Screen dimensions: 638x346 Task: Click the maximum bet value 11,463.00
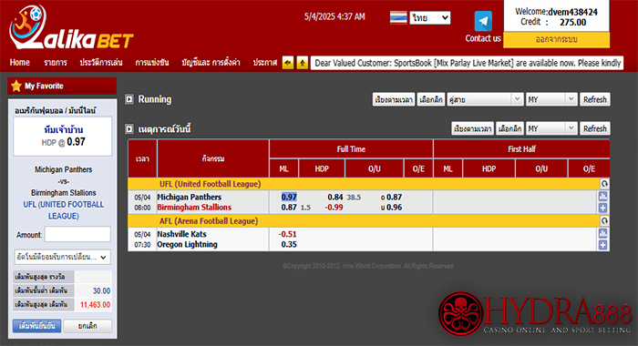pos(95,304)
